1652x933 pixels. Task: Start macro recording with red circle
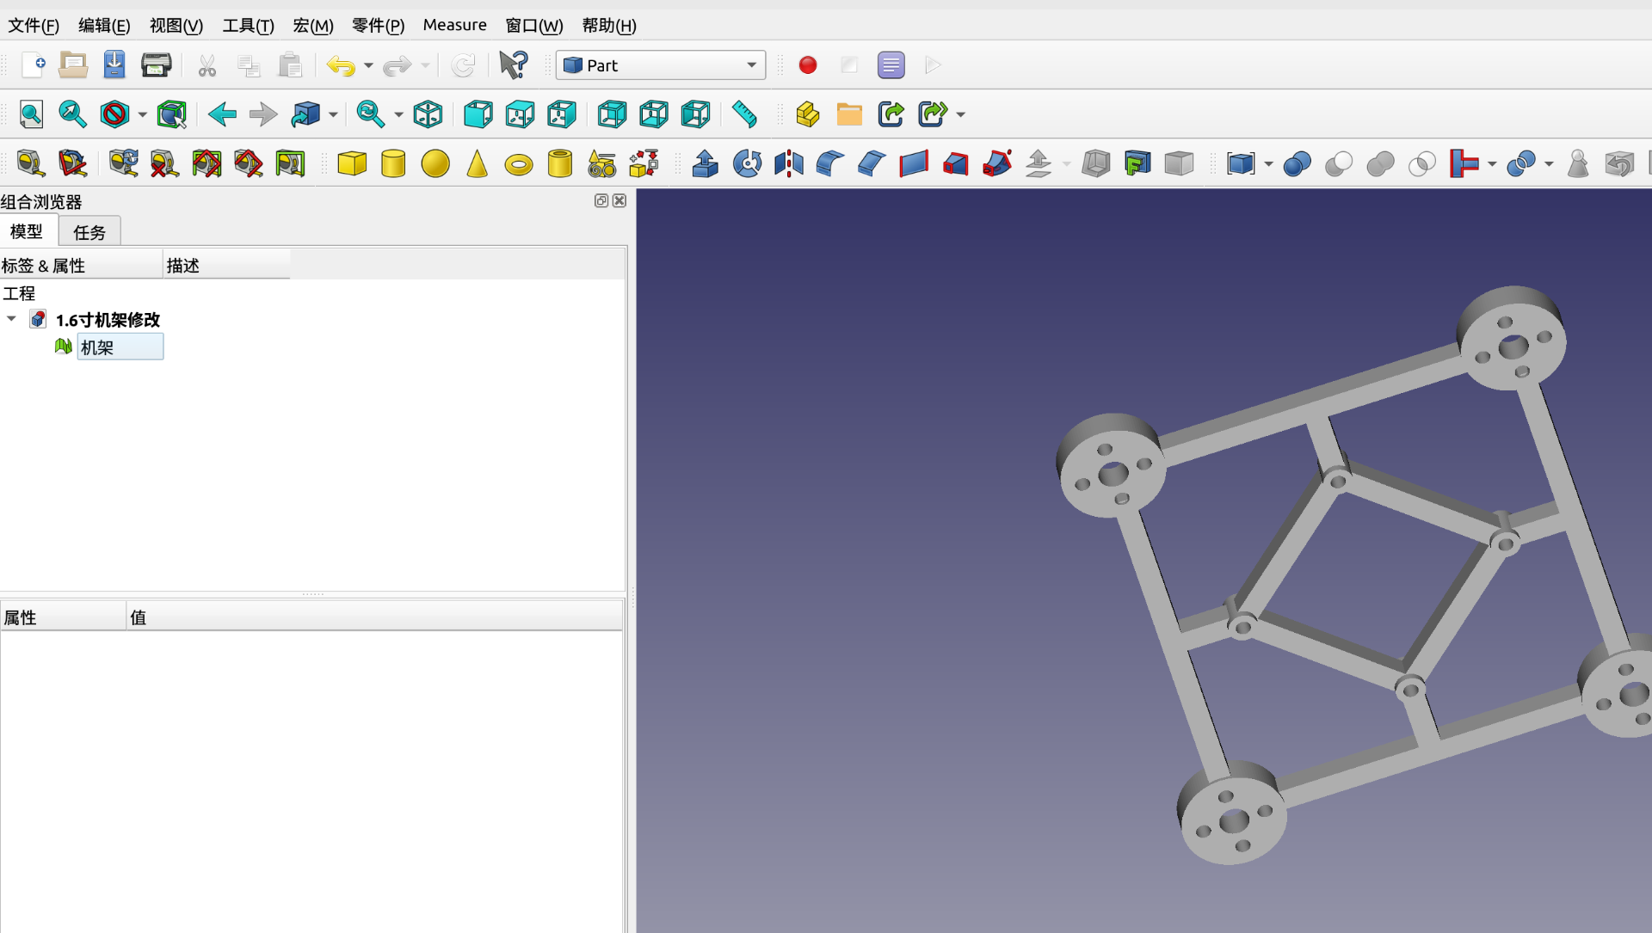(x=808, y=65)
